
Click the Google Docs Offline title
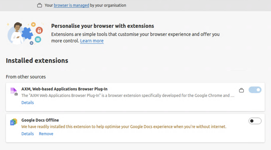(40, 120)
